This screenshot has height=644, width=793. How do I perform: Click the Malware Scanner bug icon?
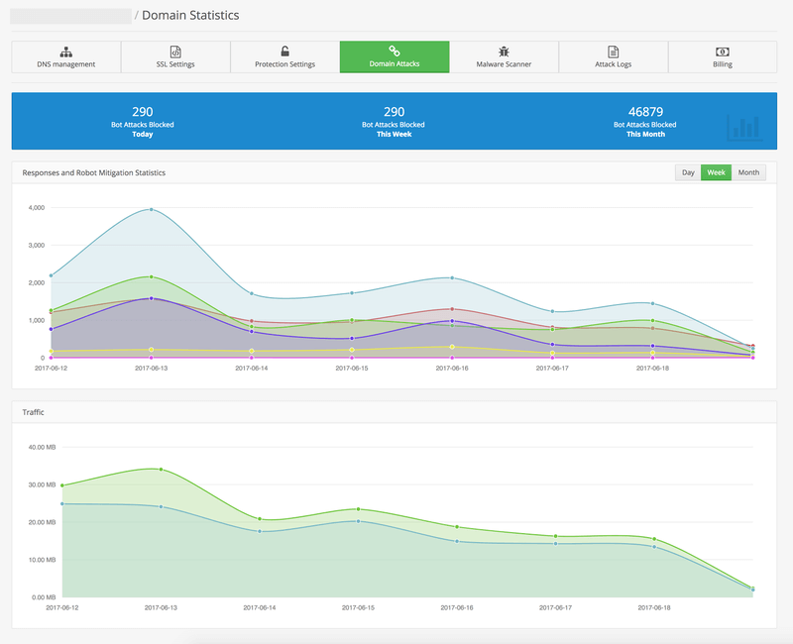[x=504, y=51]
